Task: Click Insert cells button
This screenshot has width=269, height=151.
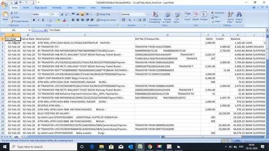Action: coord(187,17)
